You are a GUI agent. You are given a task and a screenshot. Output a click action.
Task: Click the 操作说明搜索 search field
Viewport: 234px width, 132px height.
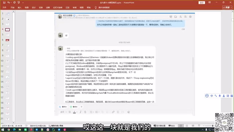pyautogui.click(x=104, y=7)
